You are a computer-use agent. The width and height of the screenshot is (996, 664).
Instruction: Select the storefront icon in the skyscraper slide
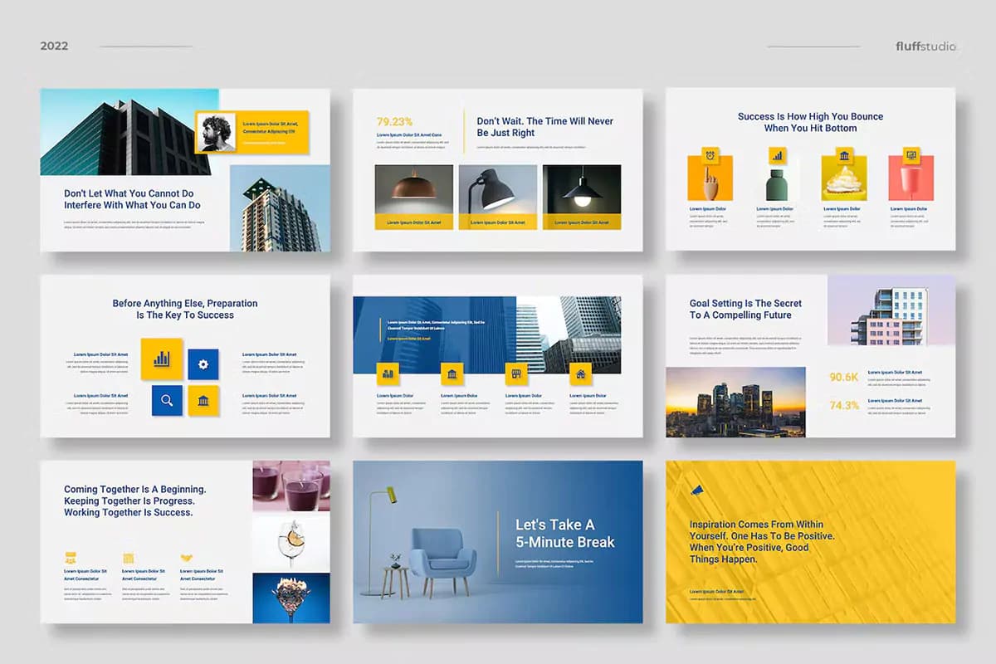pos(516,373)
